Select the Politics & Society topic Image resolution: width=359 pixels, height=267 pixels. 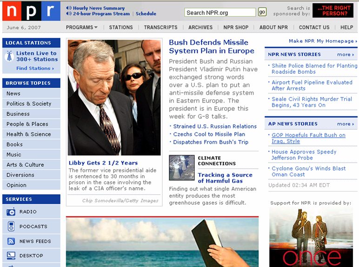31,104
